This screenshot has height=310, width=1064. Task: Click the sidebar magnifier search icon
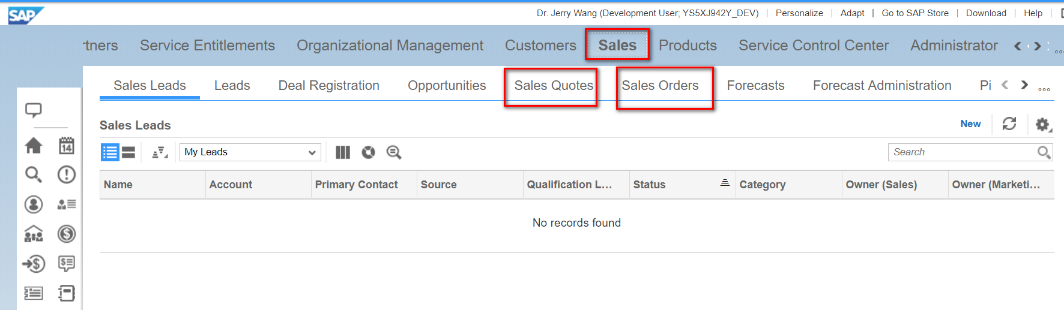click(x=34, y=174)
